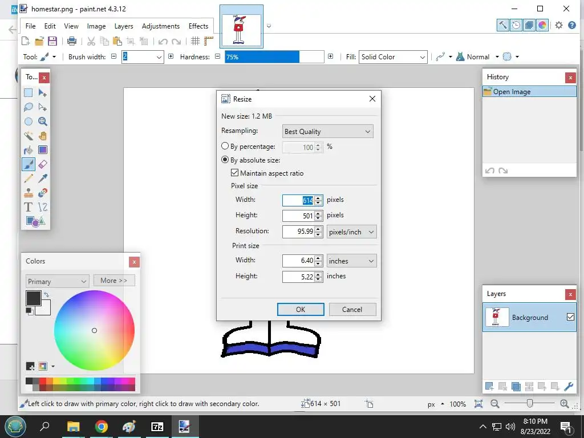Select the Gradient tool
This screenshot has width=584, height=438.
coord(42,150)
